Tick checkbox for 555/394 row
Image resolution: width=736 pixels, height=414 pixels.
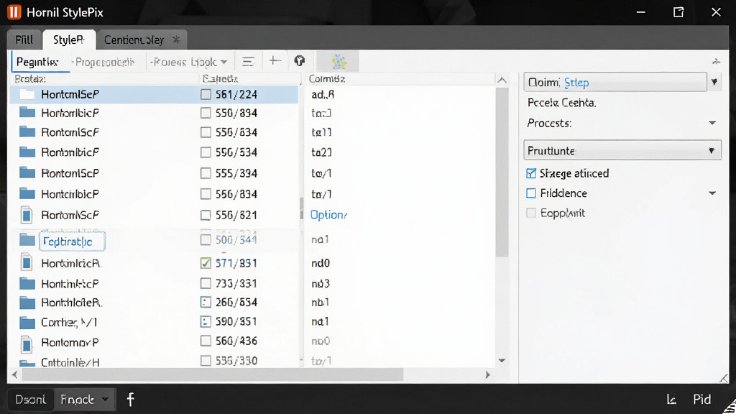[206, 172]
